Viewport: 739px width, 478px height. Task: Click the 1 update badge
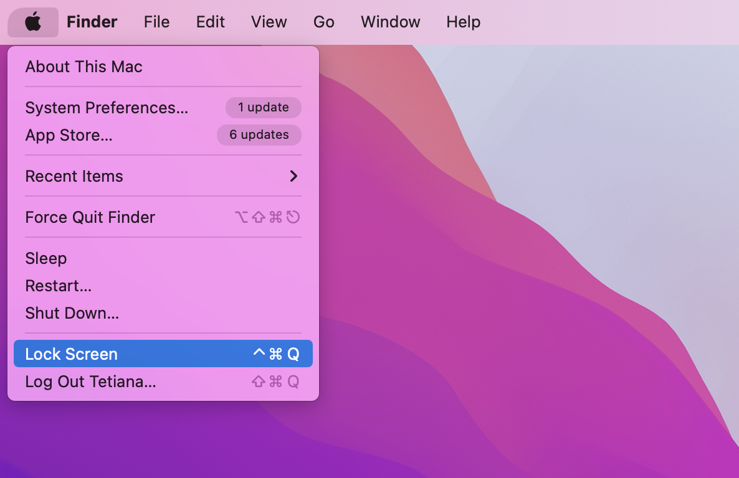264,108
